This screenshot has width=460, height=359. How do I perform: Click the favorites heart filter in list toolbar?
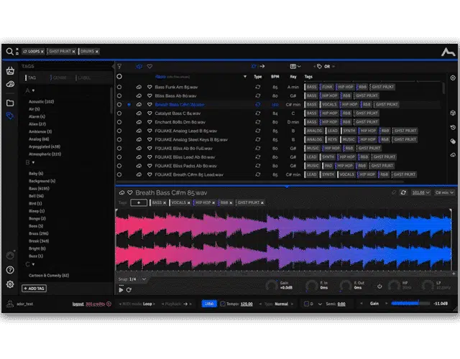(149, 67)
